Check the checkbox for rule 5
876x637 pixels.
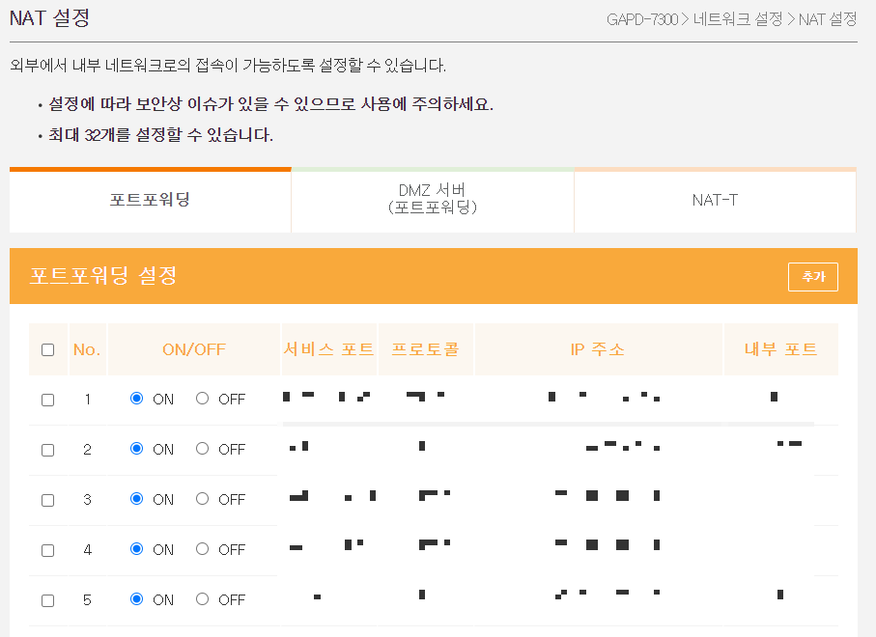[48, 600]
